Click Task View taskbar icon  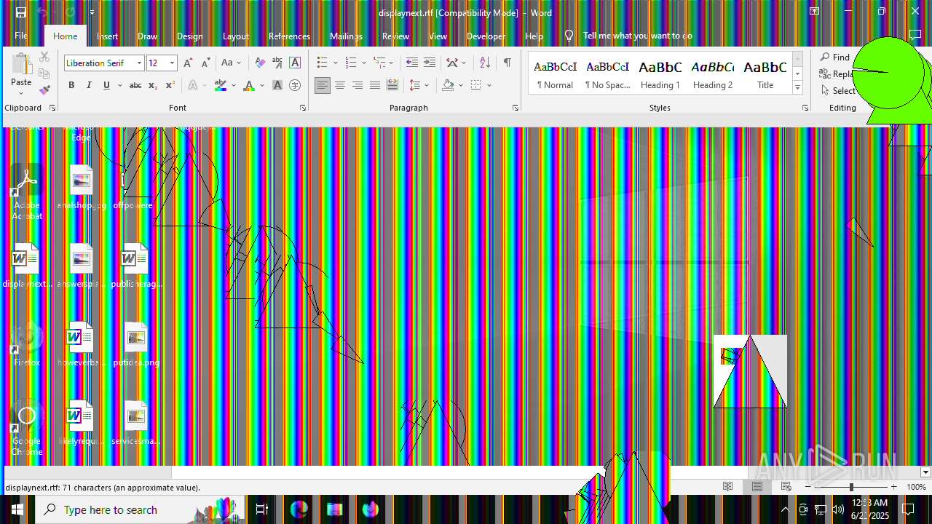pyautogui.click(x=262, y=509)
